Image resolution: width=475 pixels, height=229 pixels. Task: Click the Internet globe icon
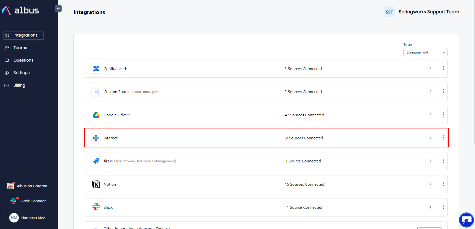tap(96, 138)
